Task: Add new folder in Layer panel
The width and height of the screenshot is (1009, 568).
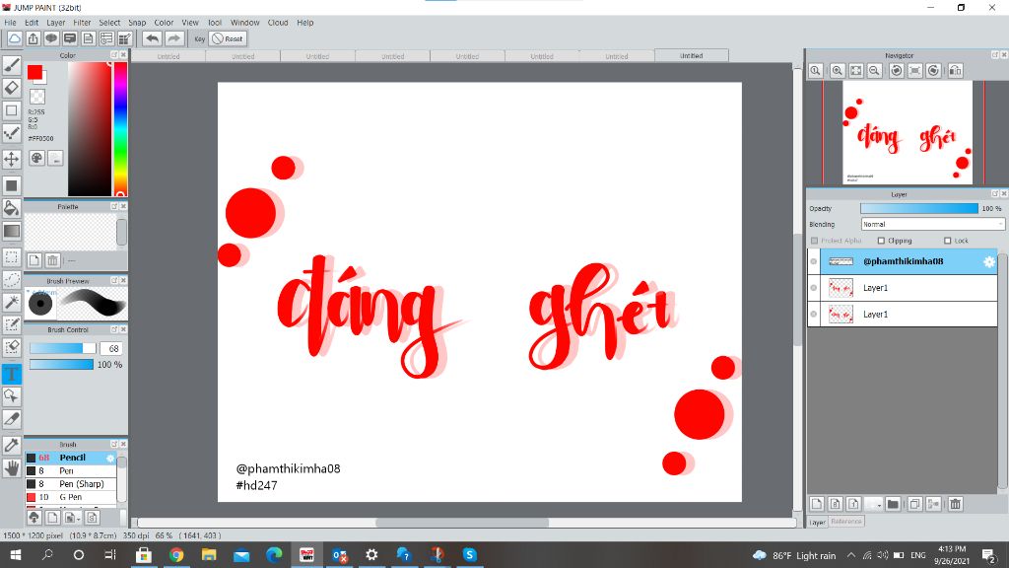Action: point(893,504)
